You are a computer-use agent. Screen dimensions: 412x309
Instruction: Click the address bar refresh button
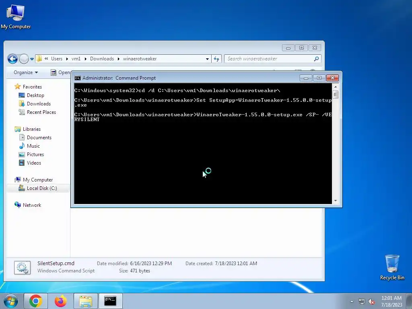216,59
